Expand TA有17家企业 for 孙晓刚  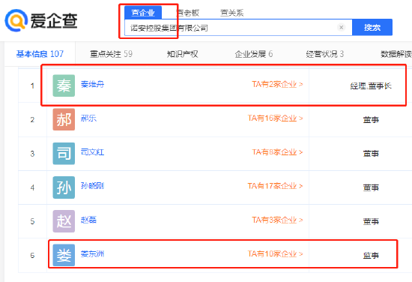click(x=275, y=186)
